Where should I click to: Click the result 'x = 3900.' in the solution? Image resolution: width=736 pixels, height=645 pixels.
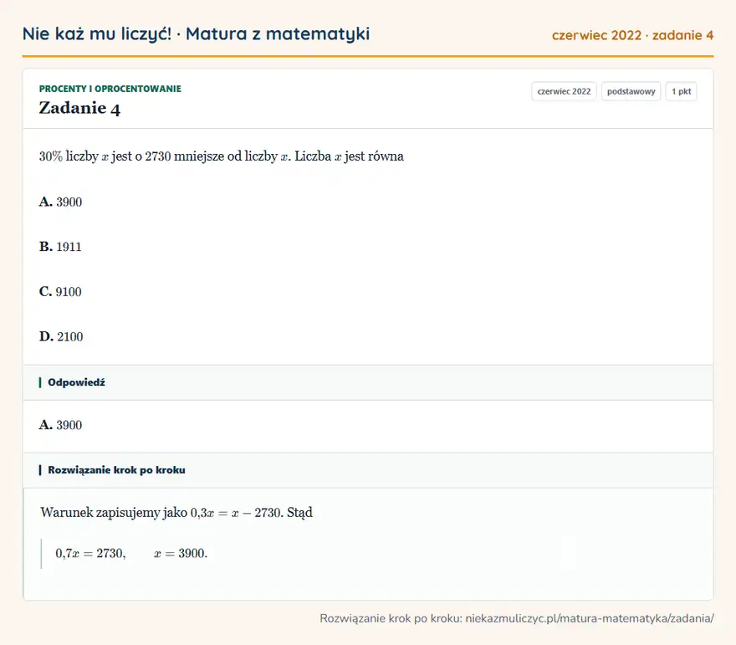click(x=181, y=554)
